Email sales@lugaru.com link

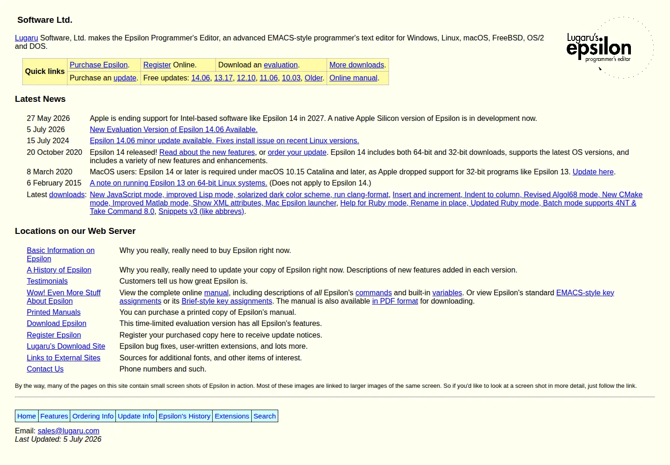68,431
